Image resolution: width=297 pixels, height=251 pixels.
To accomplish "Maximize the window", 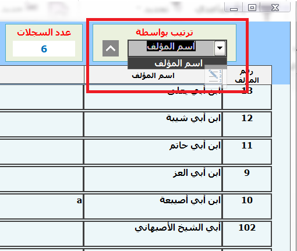I will [252, 8].
